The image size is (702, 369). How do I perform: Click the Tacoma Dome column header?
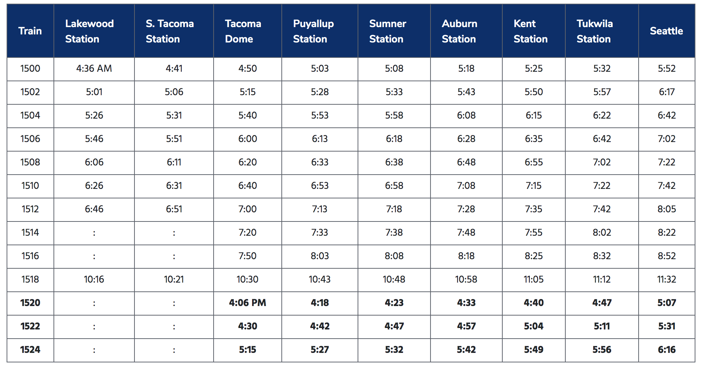pos(243,31)
